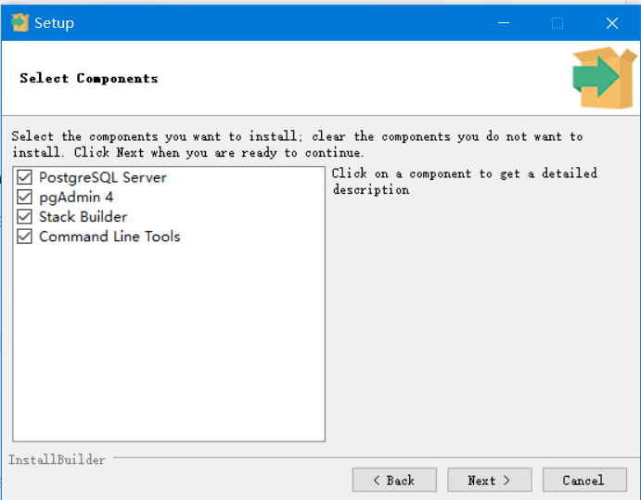Deselect the Stack Builder checkbox
The width and height of the screenshot is (641, 500).
[25, 217]
